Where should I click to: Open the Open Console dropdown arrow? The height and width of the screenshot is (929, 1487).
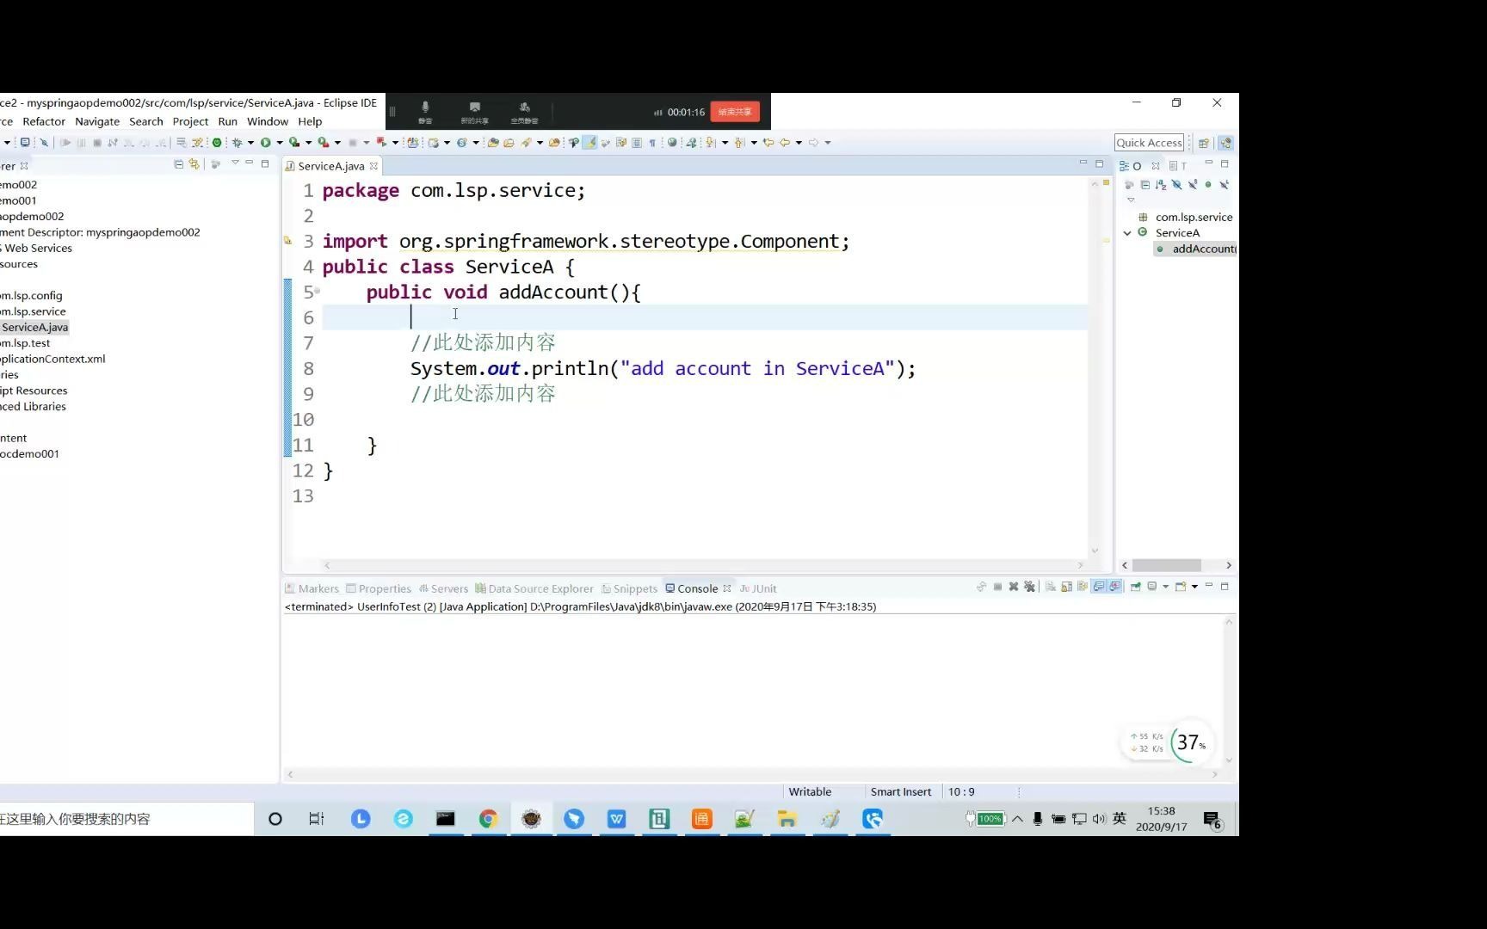(x=1194, y=588)
